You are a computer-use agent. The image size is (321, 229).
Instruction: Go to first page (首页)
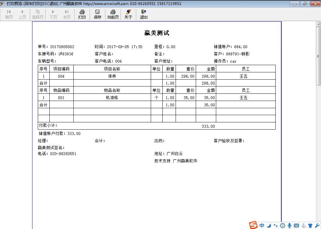pos(9,14)
